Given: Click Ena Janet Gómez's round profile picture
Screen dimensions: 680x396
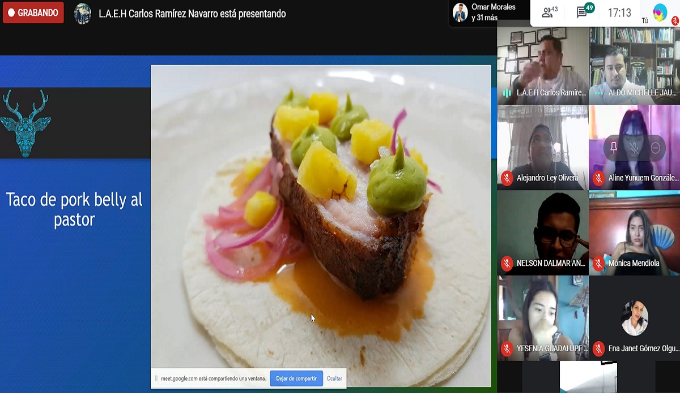Looking at the screenshot, I should pyautogui.click(x=634, y=318).
